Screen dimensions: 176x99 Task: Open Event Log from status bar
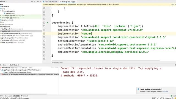[174, 96]
